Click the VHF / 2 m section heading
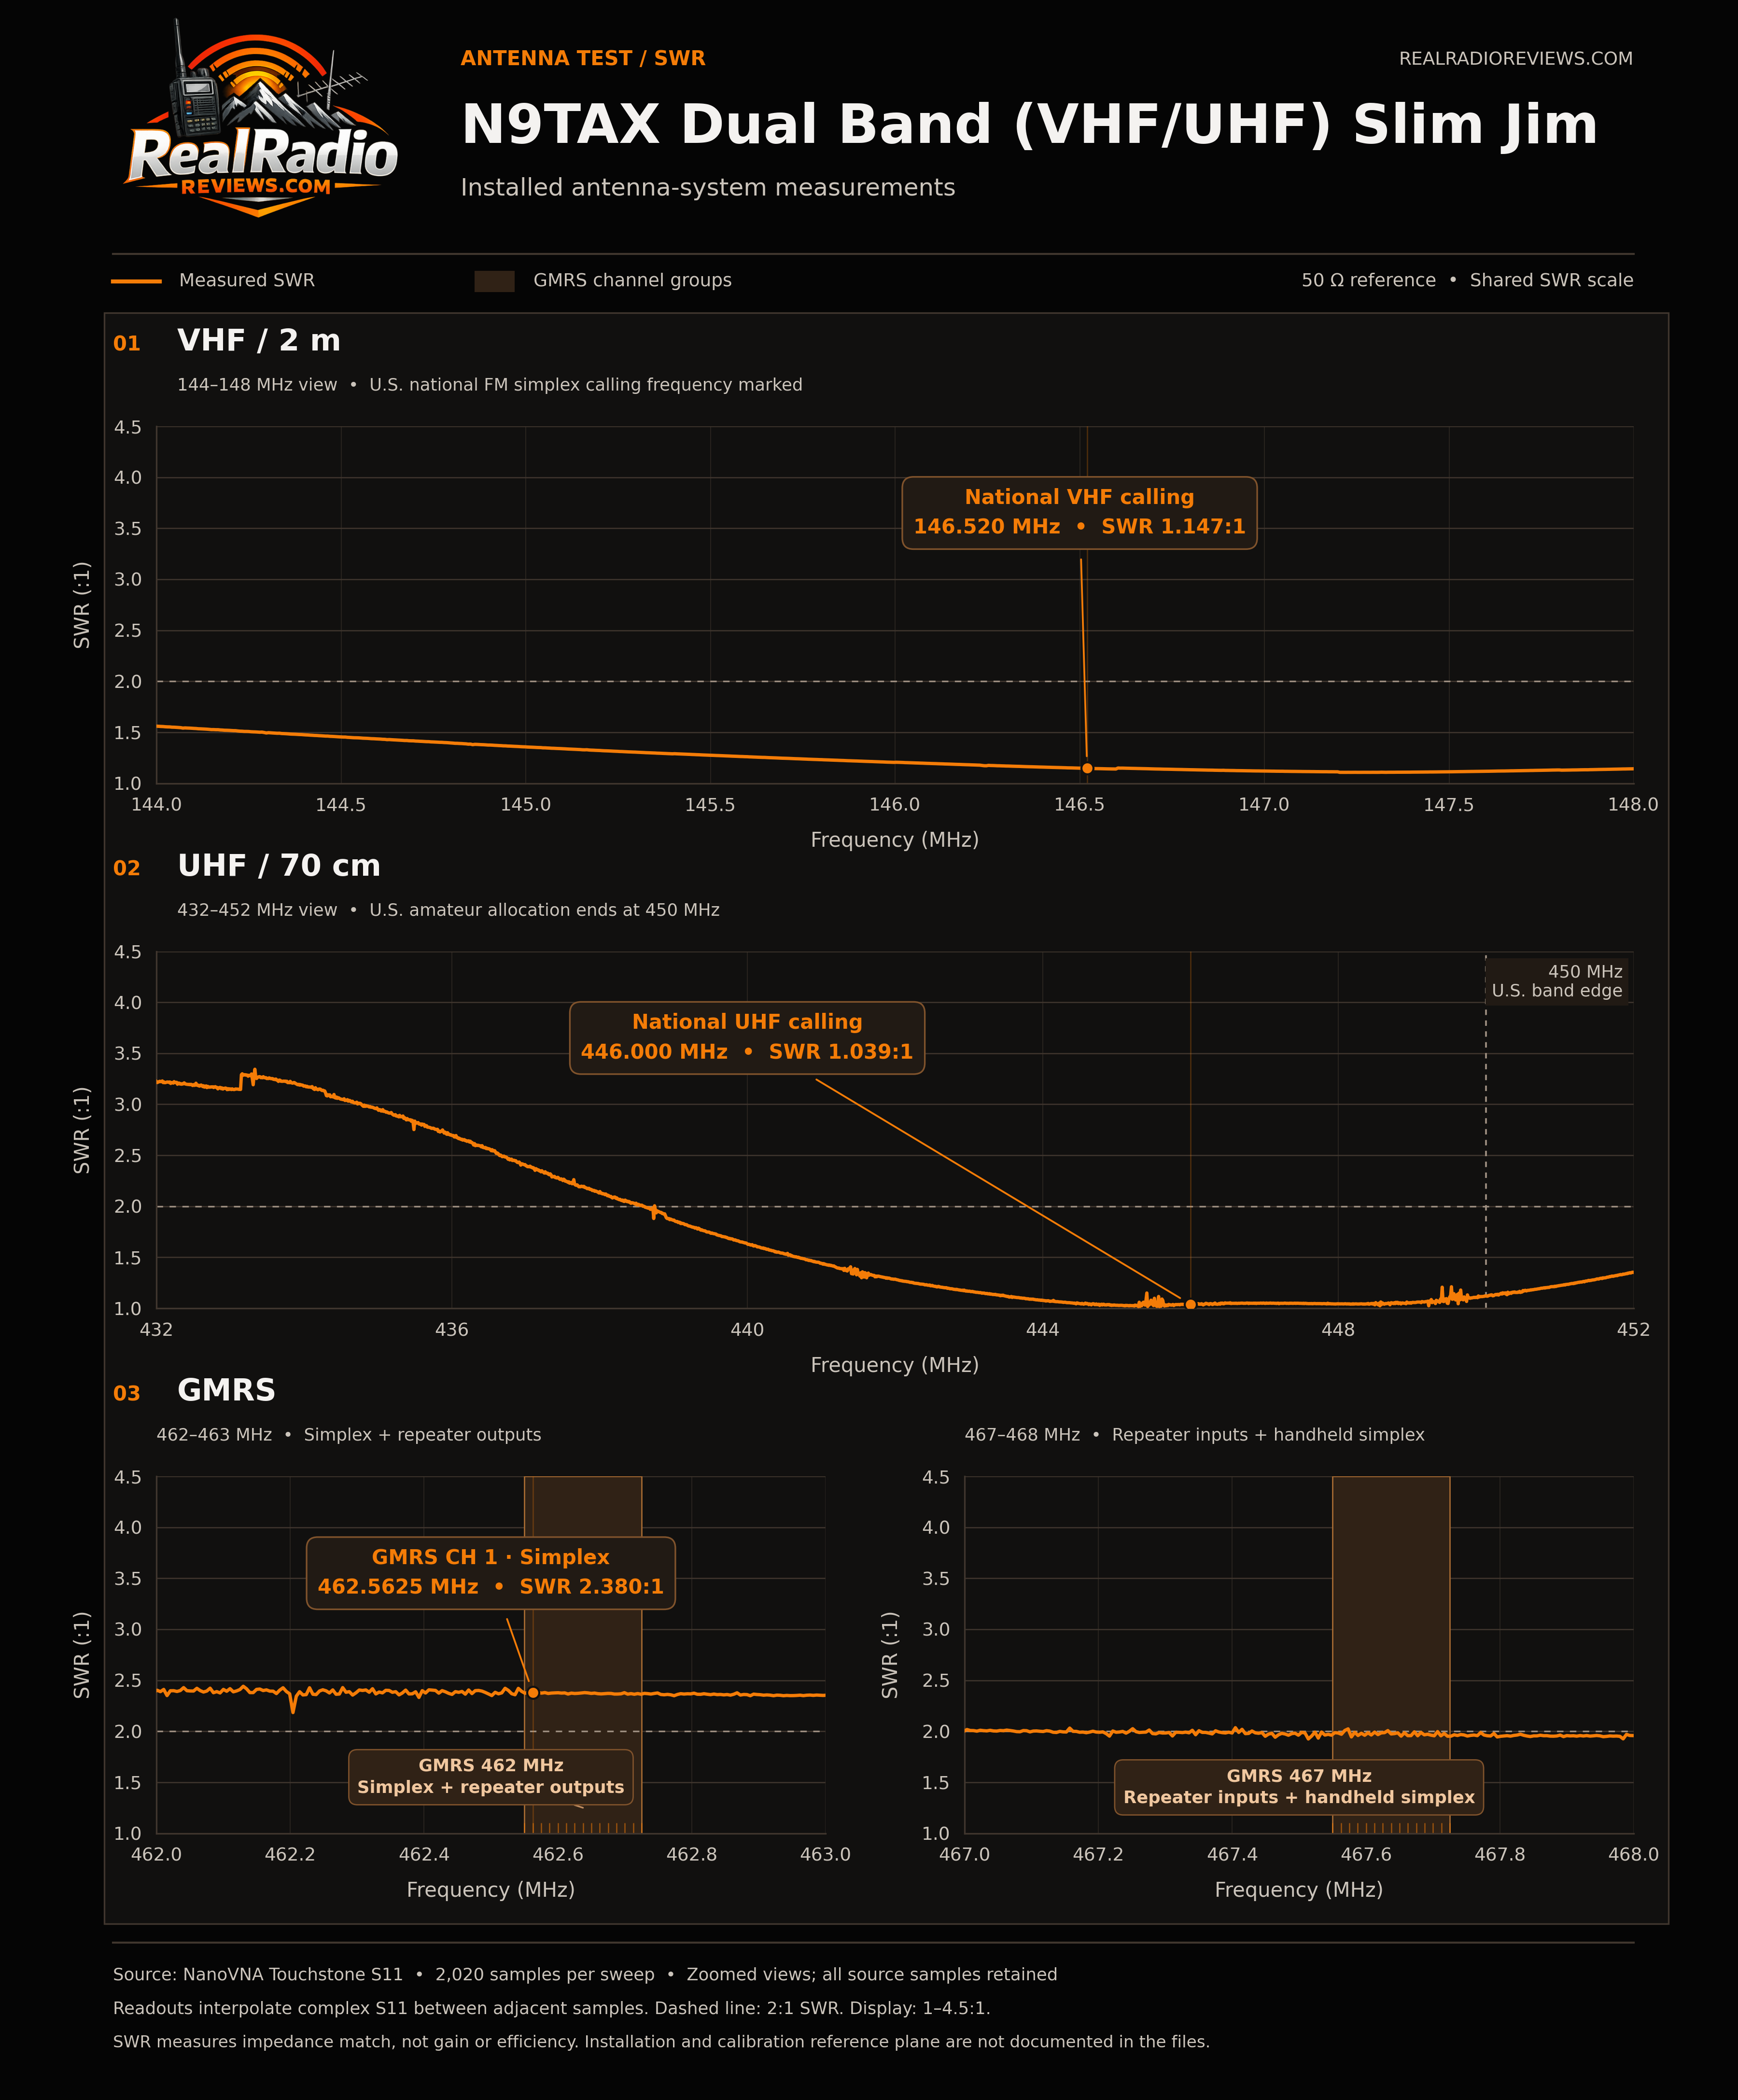 tap(259, 341)
